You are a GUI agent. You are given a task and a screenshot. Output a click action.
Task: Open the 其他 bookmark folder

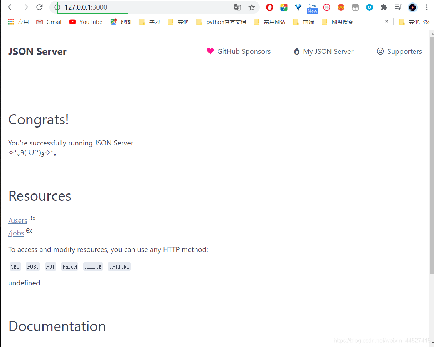(178, 22)
